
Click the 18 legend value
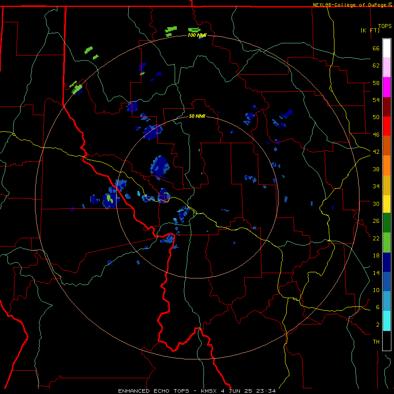click(x=376, y=256)
